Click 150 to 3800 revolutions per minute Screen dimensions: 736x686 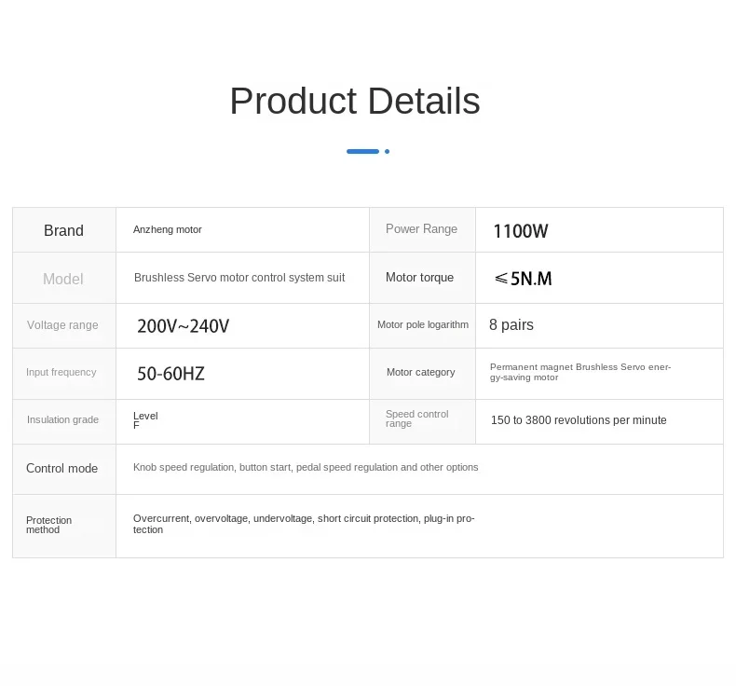pos(579,419)
